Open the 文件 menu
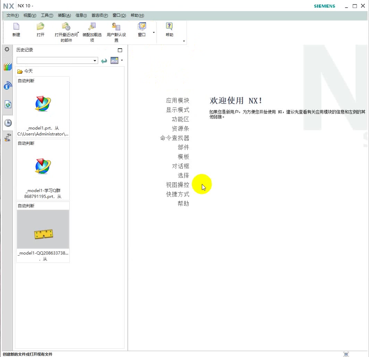Image resolution: width=369 pixels, height=357 pixels. point(12,15)
